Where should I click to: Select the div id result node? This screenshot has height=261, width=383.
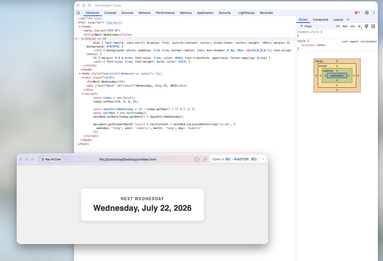coord(137,86)
